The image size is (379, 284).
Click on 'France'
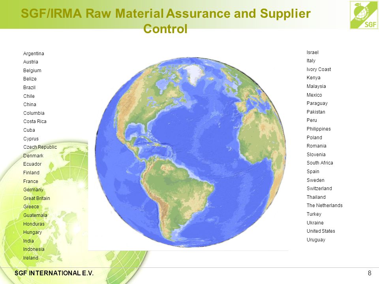coord(31,181)
